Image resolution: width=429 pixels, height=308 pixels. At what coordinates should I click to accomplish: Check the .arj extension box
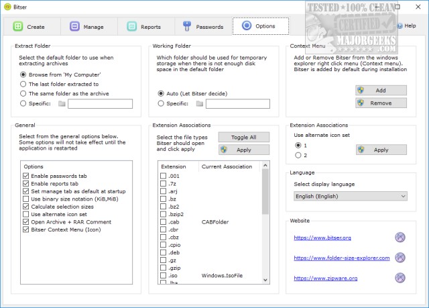coord(164,191)
